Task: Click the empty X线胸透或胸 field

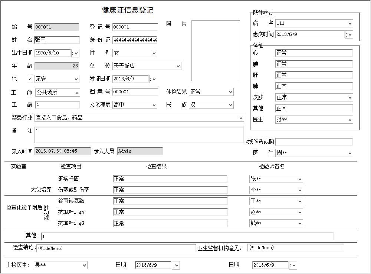Action: tap(314, 142)
